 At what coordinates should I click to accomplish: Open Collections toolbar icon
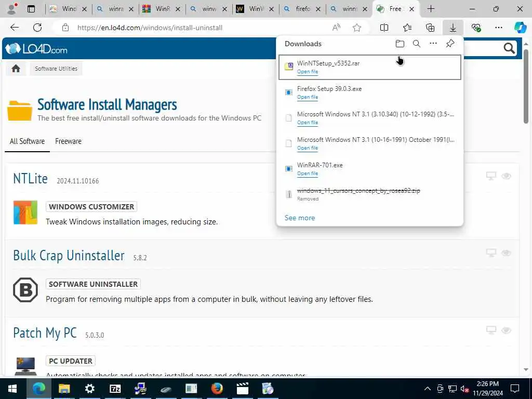pyautogui.click(x=430, y=28)
